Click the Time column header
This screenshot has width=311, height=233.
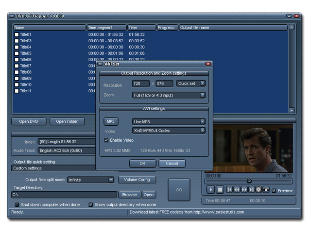[141, 28]
